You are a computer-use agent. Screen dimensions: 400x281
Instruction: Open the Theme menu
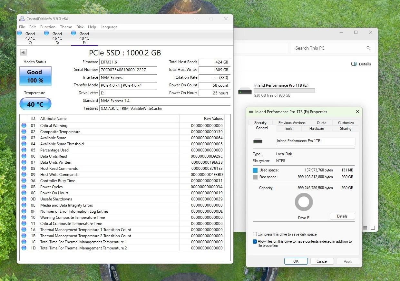[66, 27]
